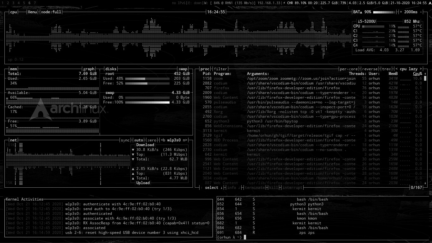Viewport: 432px width, 243px height.
Task: Click the down arrow right of select
Action: pyautogui.click(x=221, y=188)
